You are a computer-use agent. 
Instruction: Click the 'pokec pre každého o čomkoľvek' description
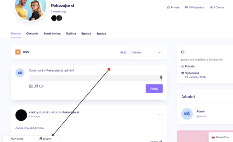click(x=202, y=60)
